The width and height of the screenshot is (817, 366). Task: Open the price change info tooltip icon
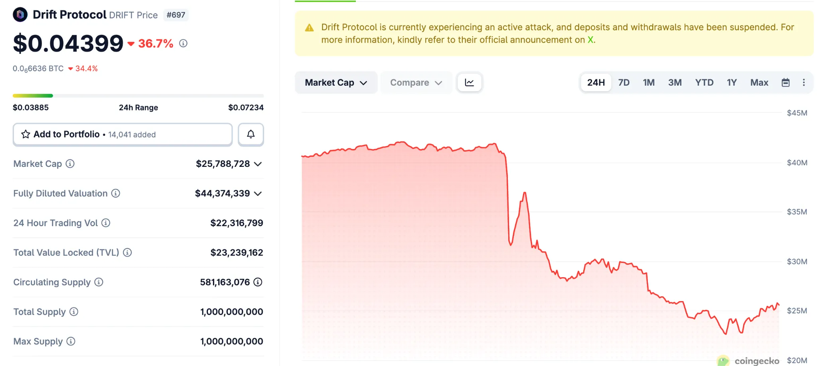[183, 44]
